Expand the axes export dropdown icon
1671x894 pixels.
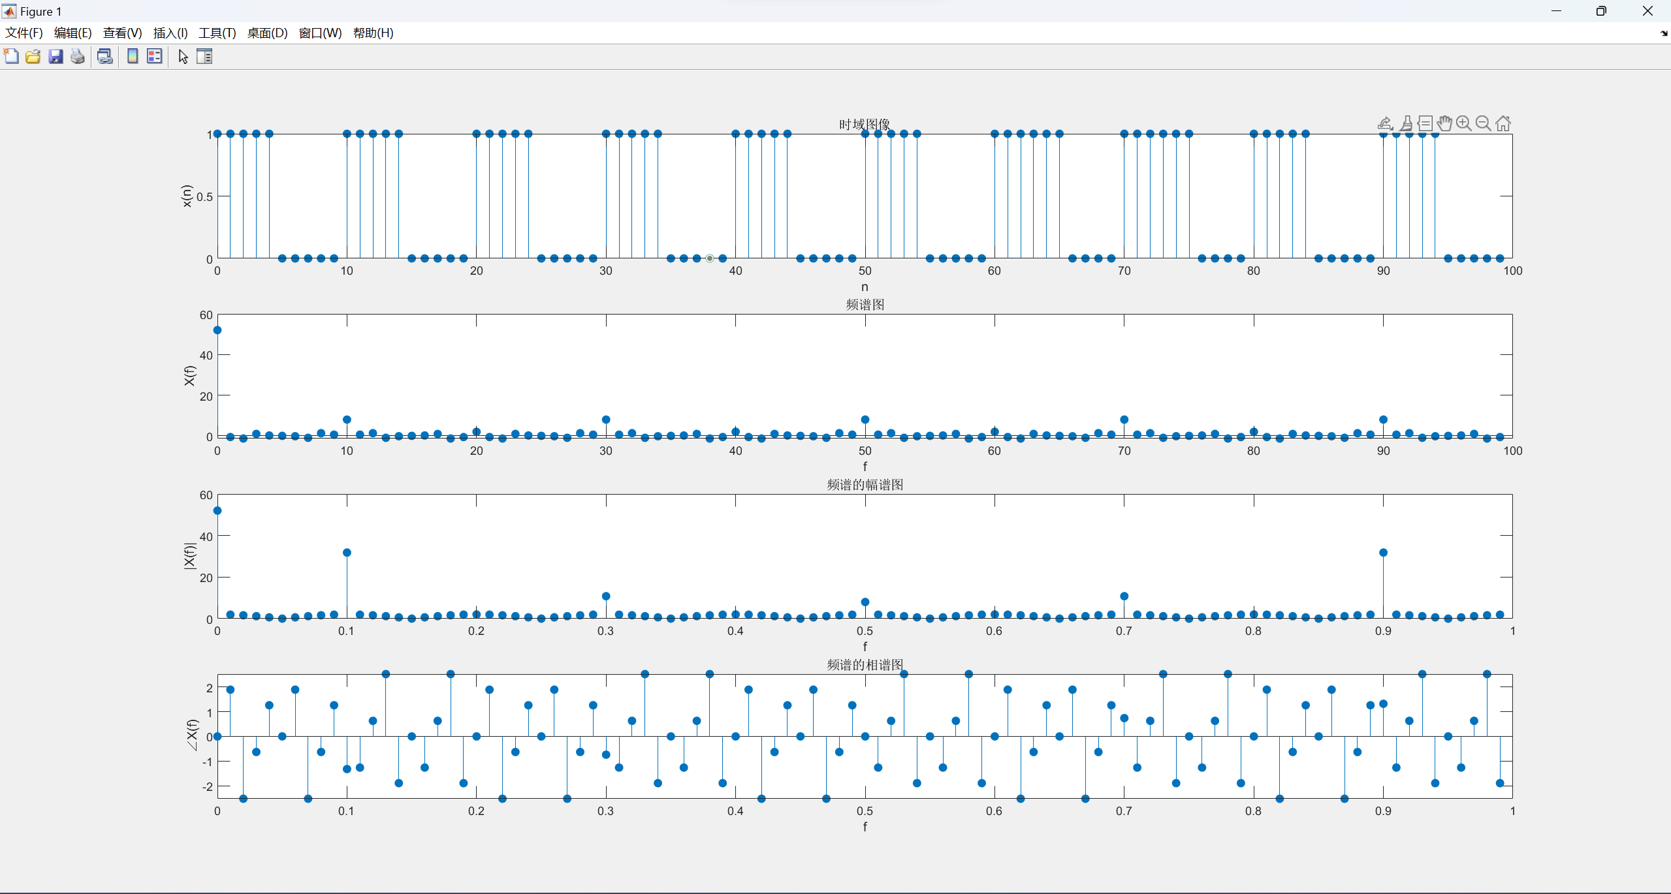(x=1385, y=123)
